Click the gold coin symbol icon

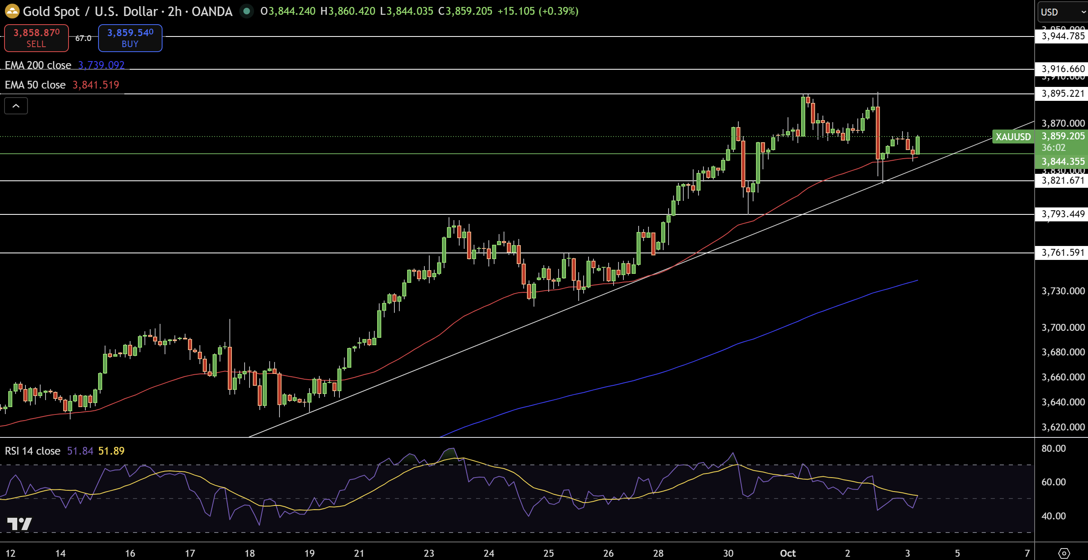(x=12, y=11)
